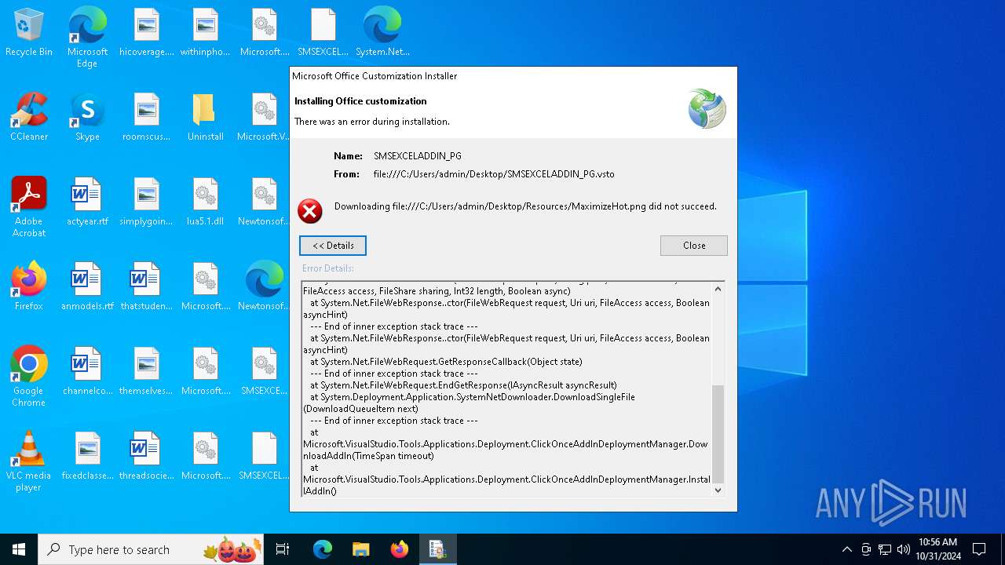Launch Adobe Acrobat desktop shortcut

[x=29, y=207]
